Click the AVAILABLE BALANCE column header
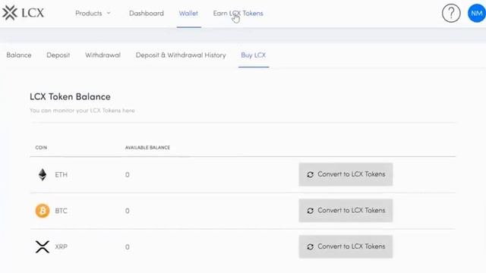Screen dimensions: 486x273 pyautogui.click(x=147, y=148)
